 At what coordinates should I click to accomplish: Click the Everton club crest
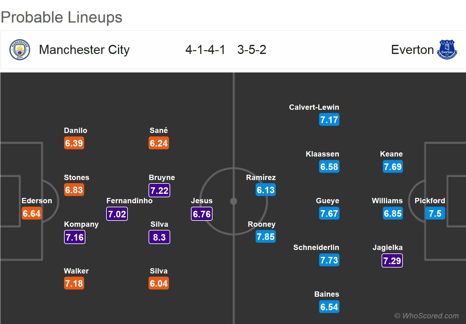[447, 50]
